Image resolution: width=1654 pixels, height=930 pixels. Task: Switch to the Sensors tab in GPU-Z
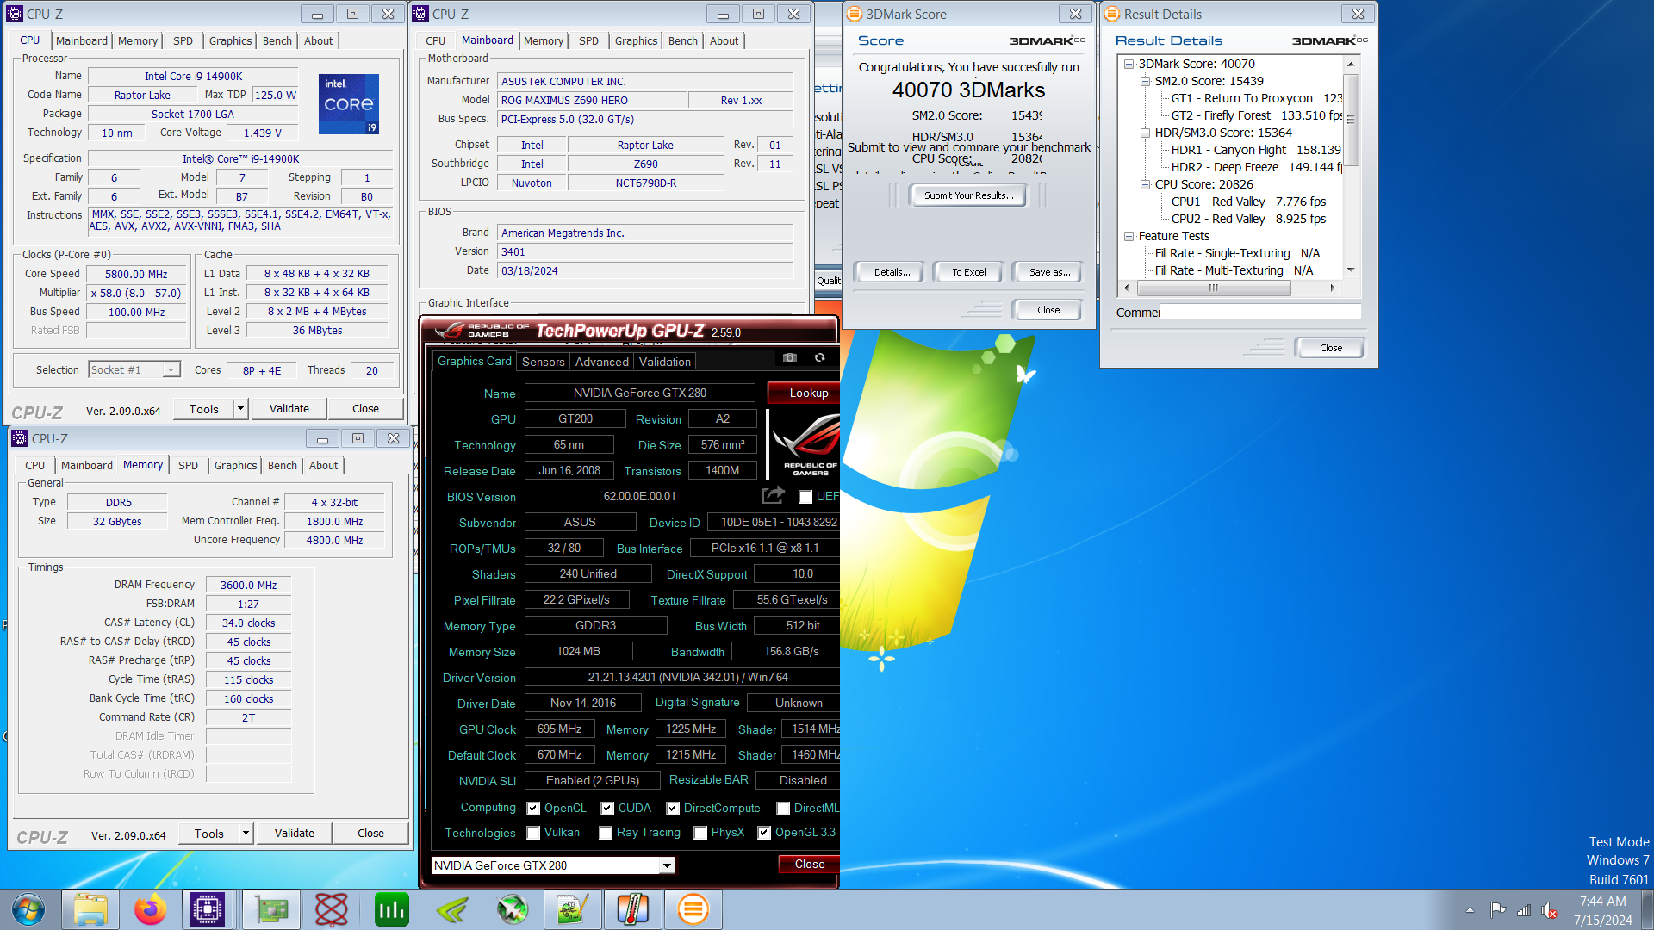(544, 362)
